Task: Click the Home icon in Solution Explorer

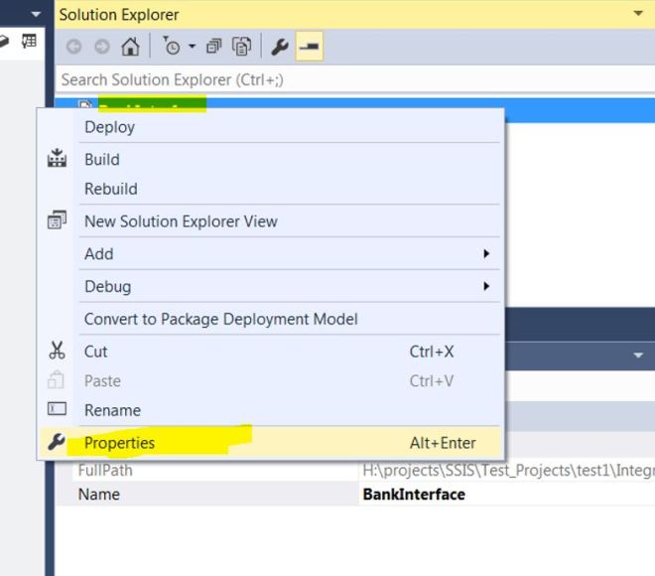Action: (x=130, y=47)
